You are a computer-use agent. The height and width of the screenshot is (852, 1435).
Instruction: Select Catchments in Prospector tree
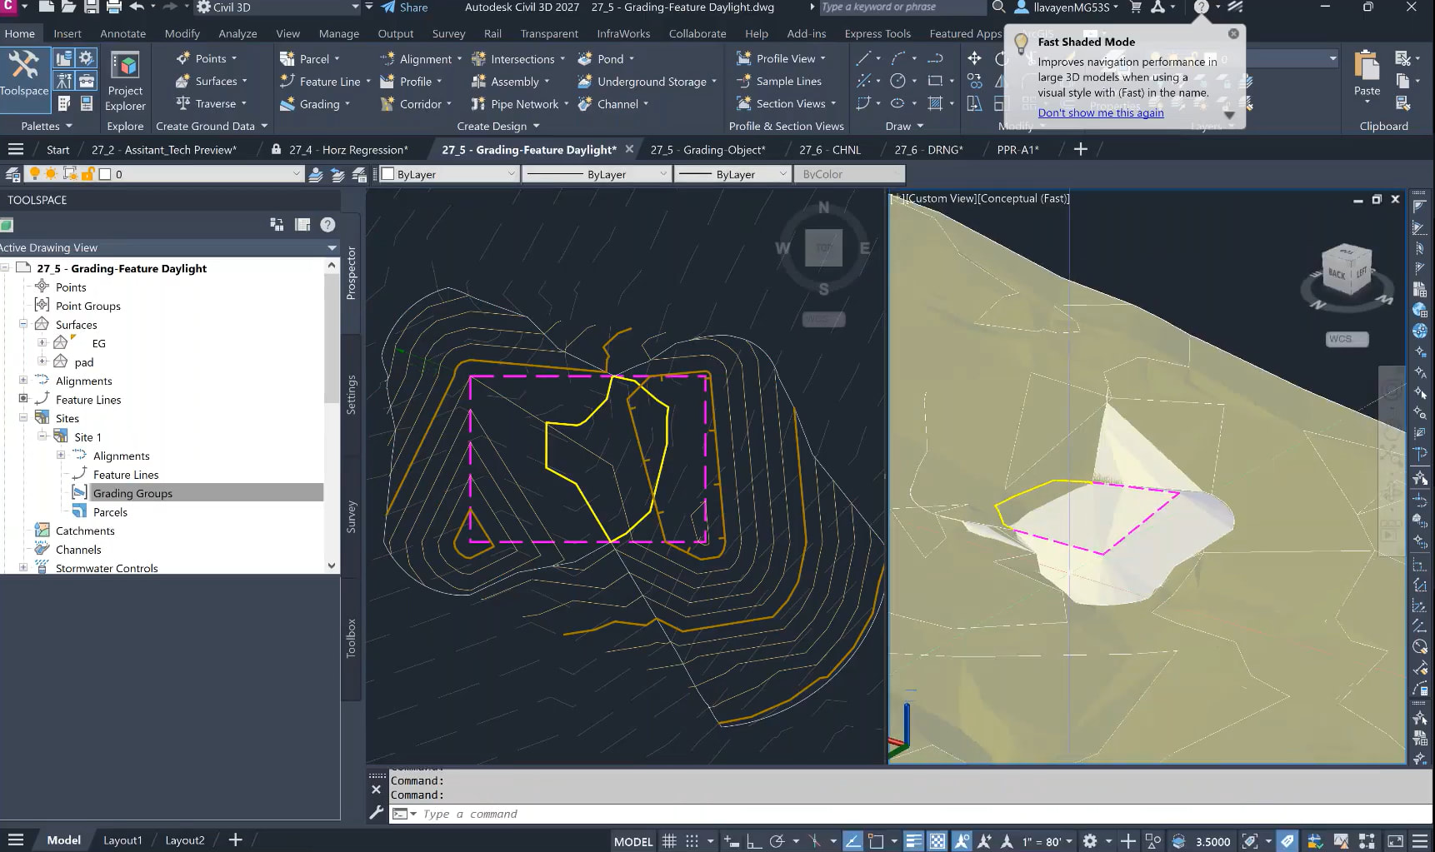(x=85, y=531)
